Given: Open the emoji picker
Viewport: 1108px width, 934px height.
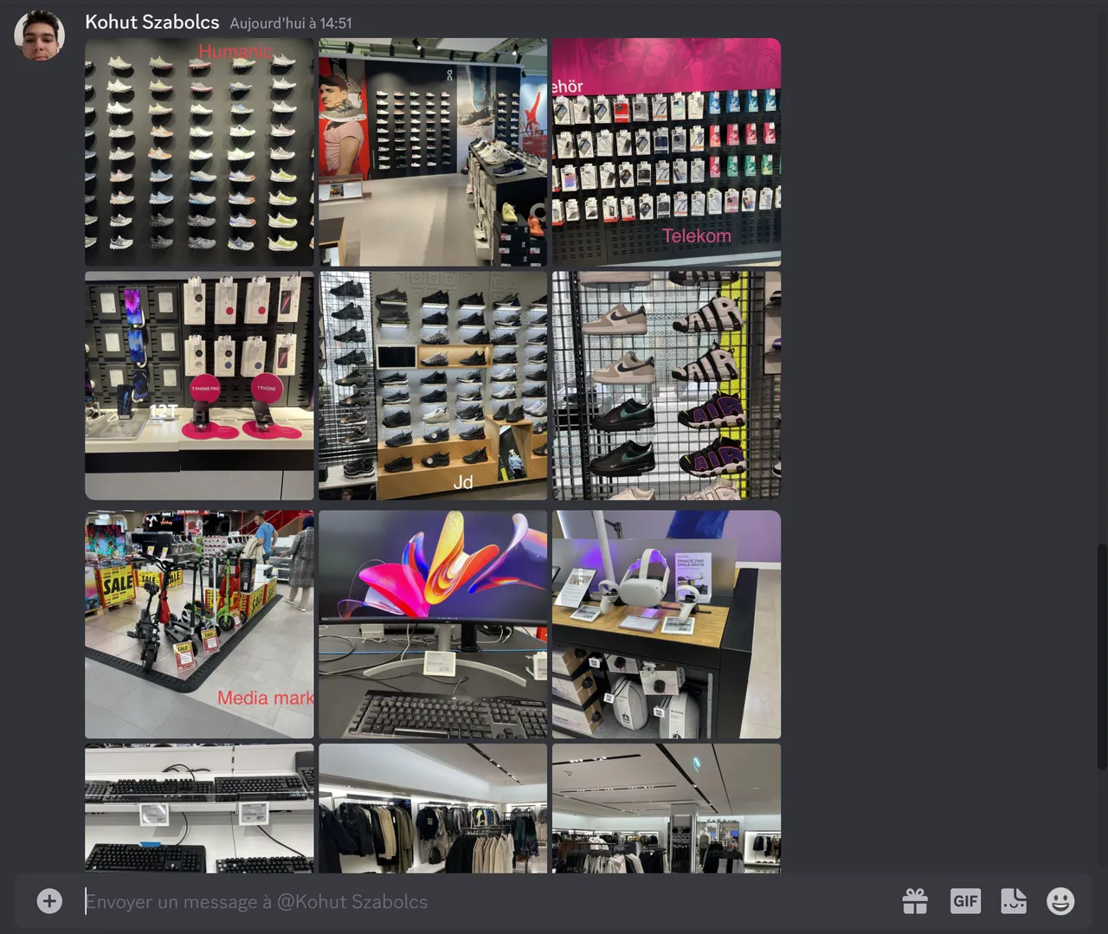Looking at the screenshot, I should (x=1060, y=901).
